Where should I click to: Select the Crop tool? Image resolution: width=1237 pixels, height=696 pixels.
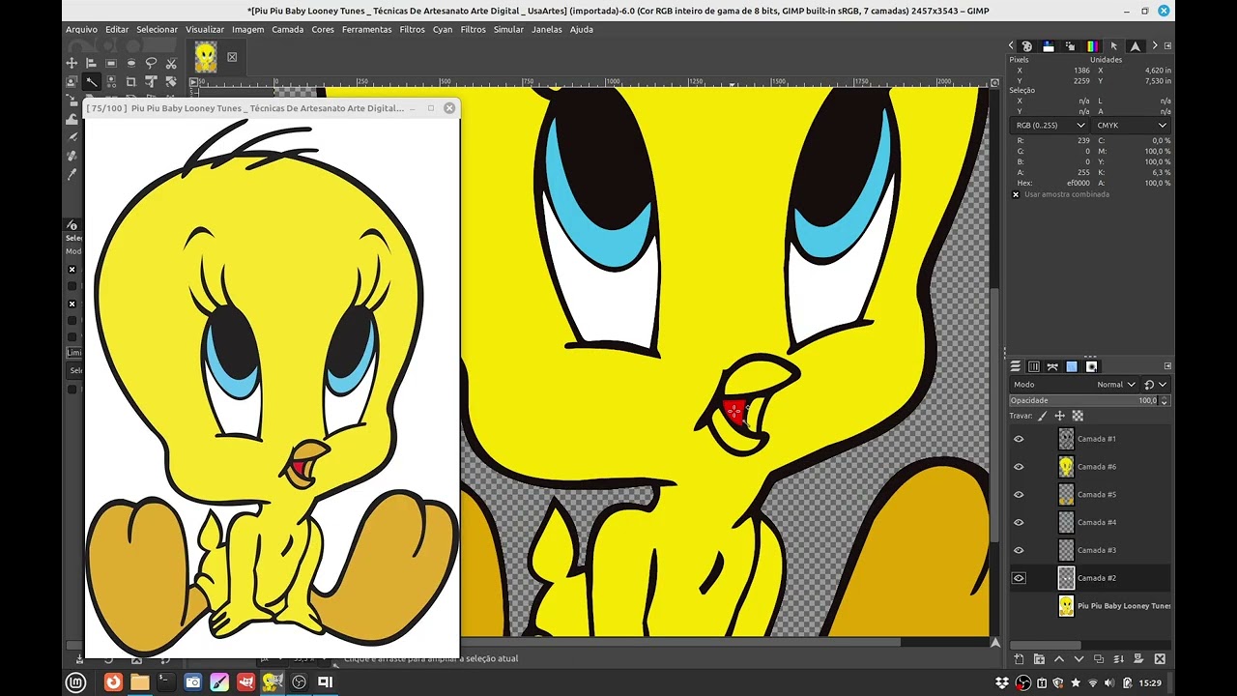click(131, 82)
